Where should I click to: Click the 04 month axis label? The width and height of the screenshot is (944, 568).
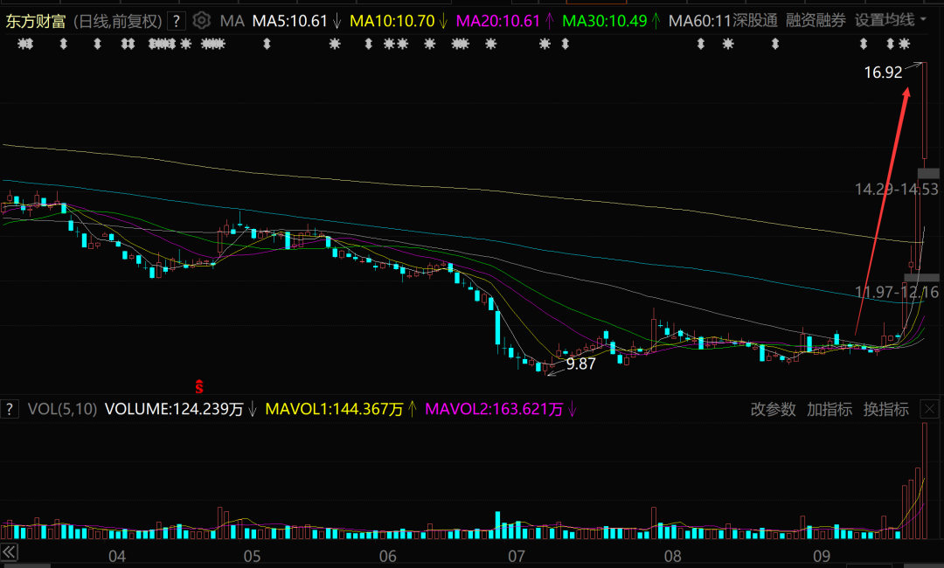coord(117,556)
